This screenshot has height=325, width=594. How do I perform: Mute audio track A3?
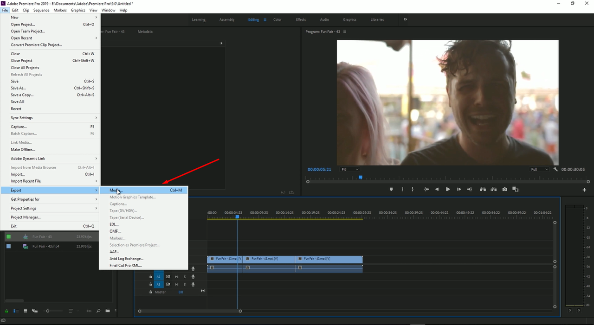(x=176, y=284)
